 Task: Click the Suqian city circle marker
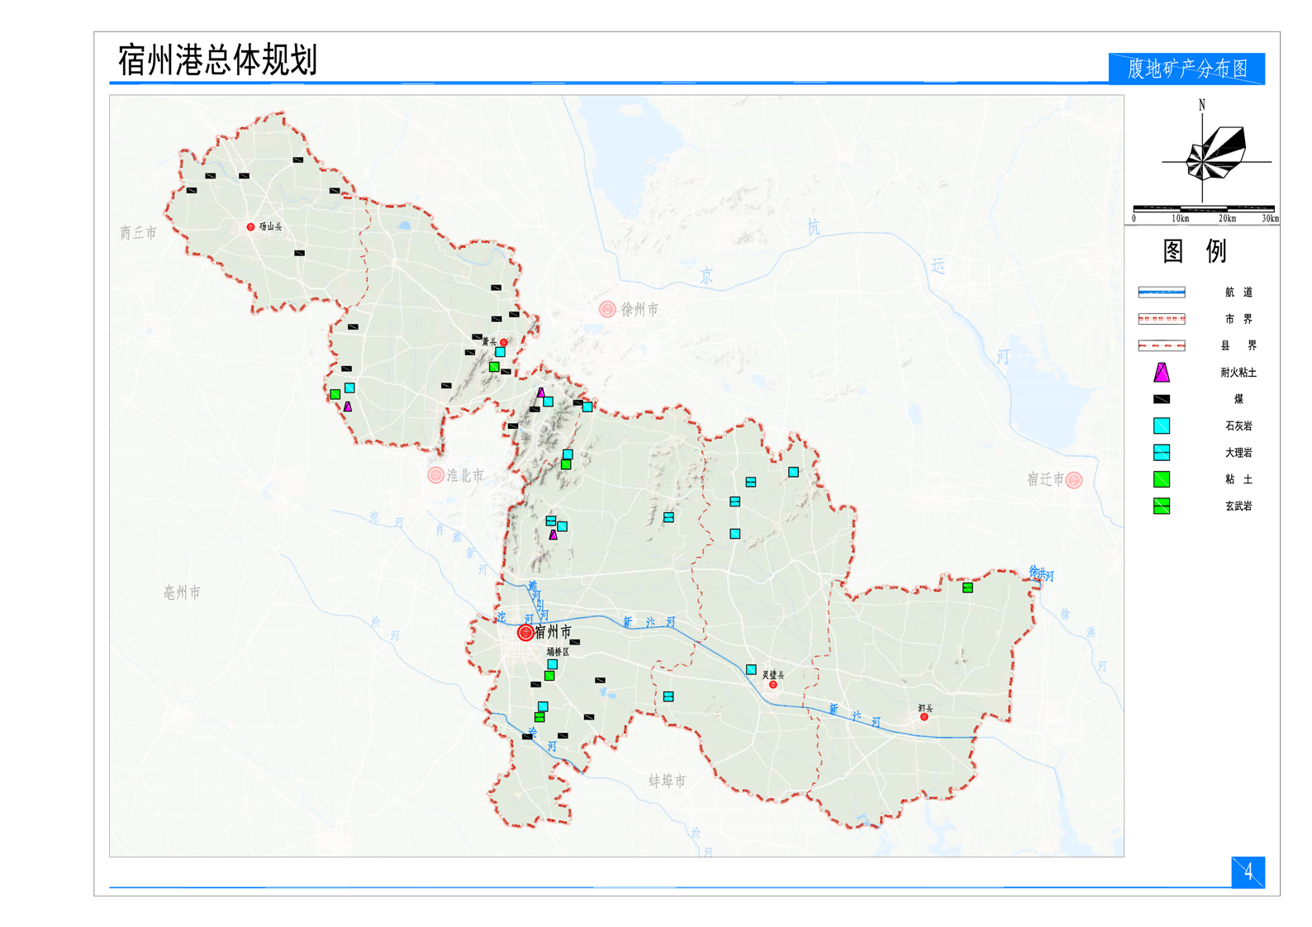(x=1073, y=480)
